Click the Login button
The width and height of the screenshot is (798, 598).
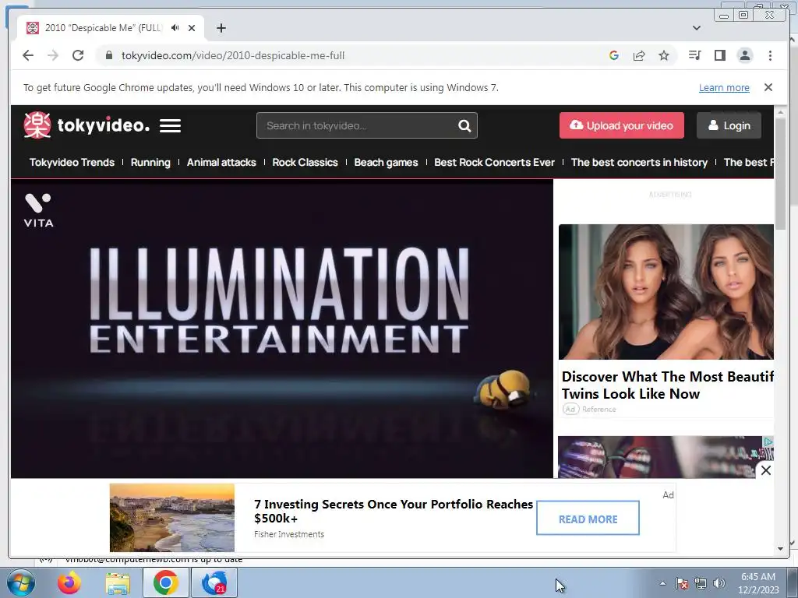tap(729, 125)
